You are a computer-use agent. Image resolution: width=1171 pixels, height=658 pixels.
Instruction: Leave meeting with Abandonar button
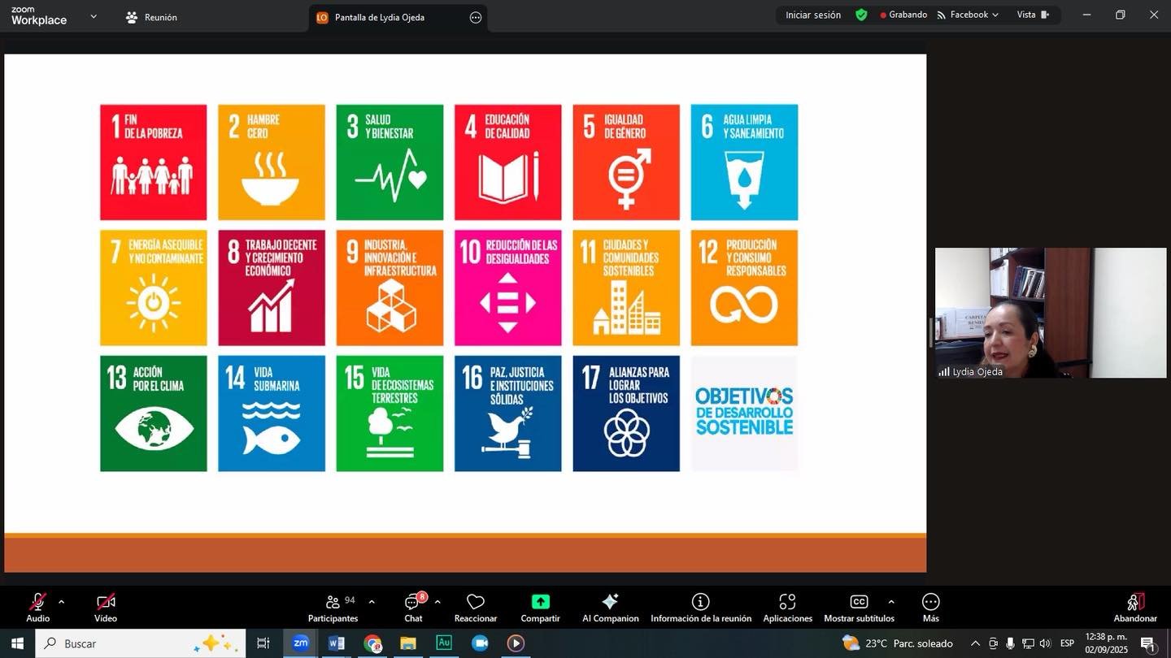(1135, 608)
